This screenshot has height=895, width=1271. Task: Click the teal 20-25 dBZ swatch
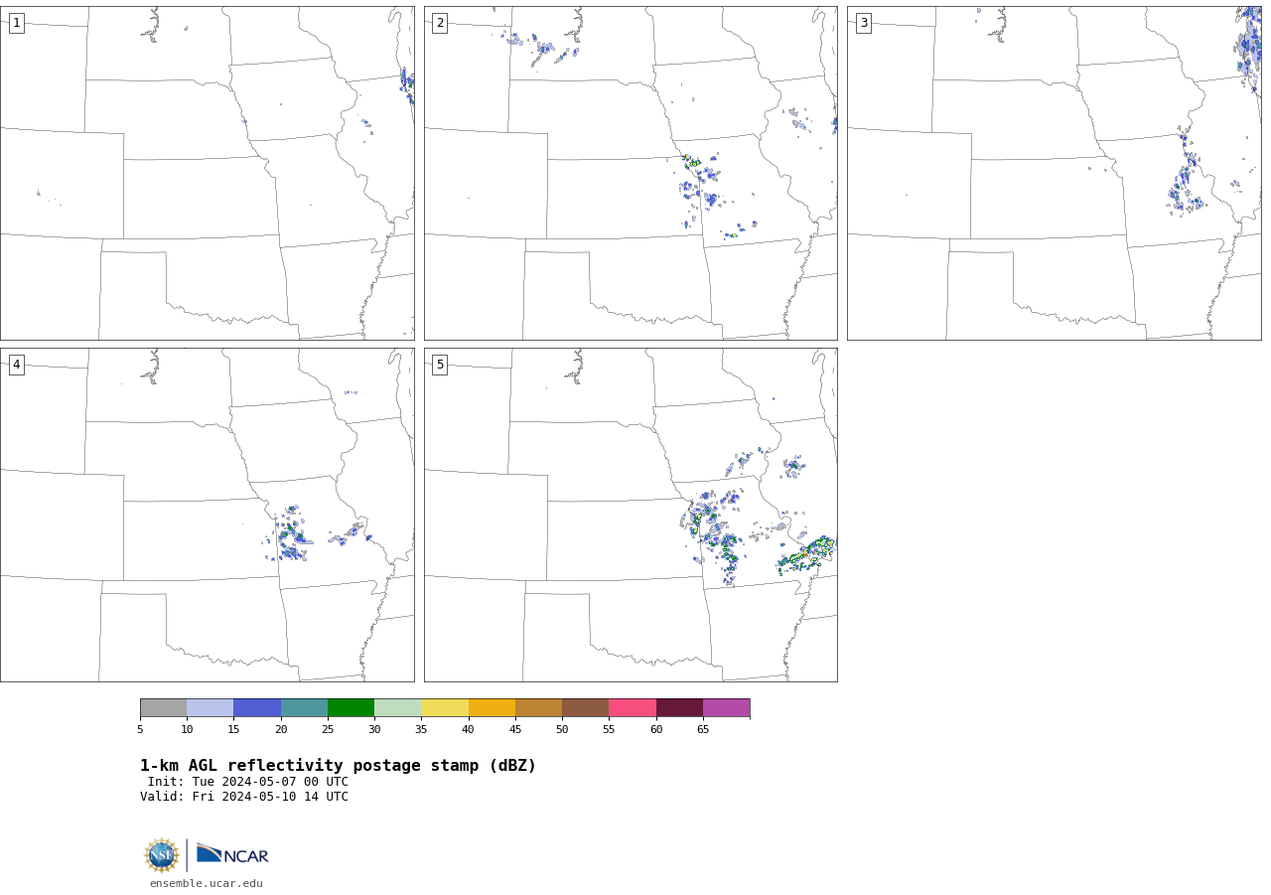point(304,707)
